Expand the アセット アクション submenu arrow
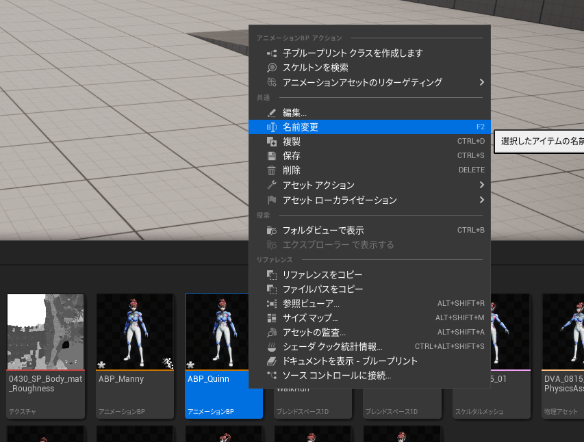This screenshot has width=584, height=442. 482,185
